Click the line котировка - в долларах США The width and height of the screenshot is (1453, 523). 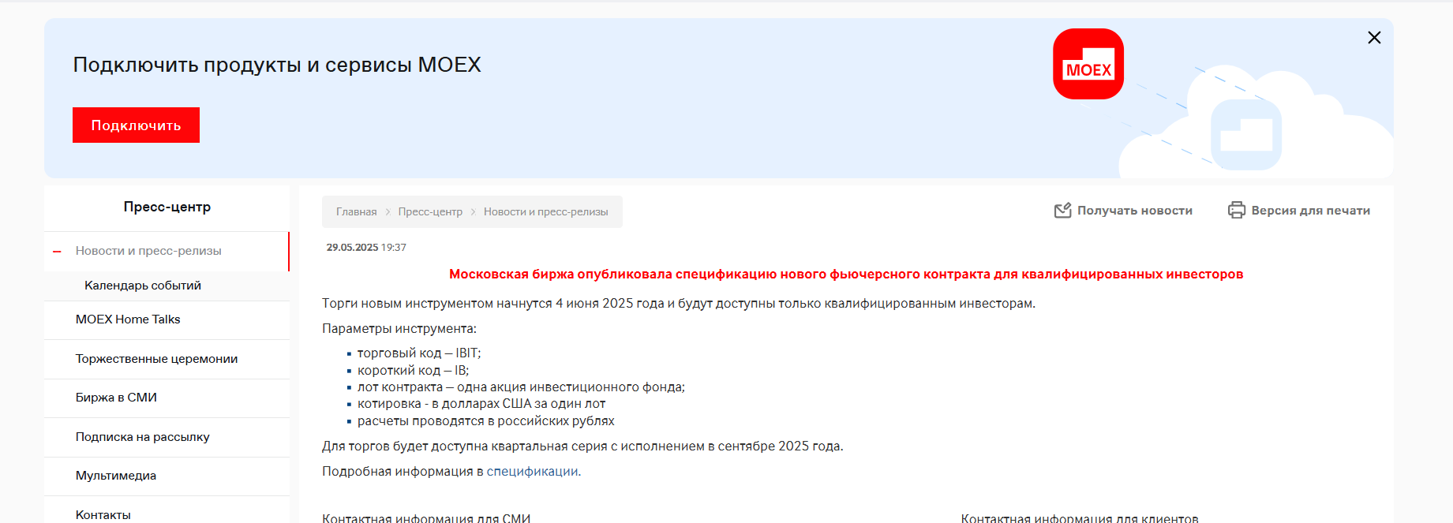point(481,404)
